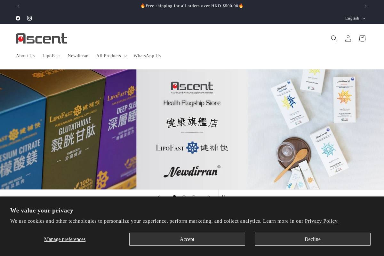The width and height of the screenshot is (384, 256).
Task: Open WhatsApp Us link in navigation
Action: (x=147, y=56)
